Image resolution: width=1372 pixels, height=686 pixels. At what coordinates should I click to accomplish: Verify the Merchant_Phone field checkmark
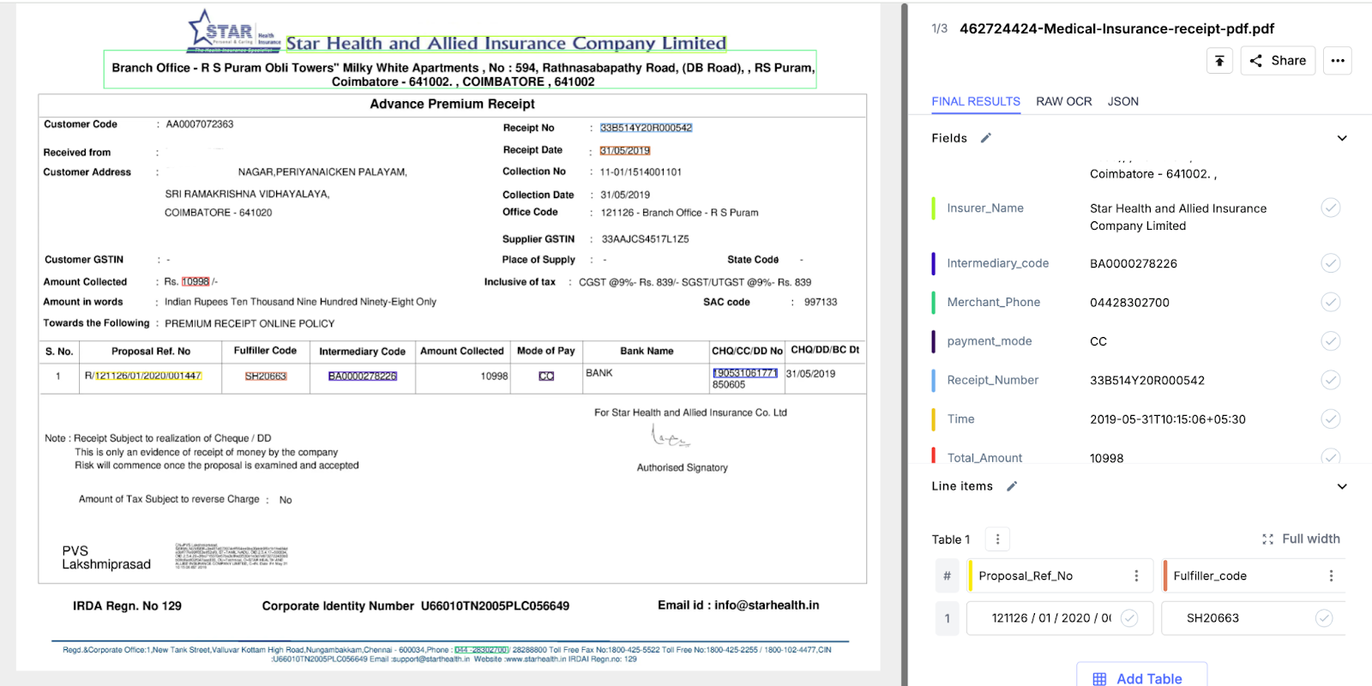[1331, 302]
